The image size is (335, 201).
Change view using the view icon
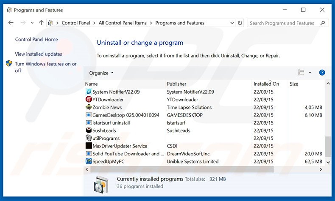tap(301, 73)
